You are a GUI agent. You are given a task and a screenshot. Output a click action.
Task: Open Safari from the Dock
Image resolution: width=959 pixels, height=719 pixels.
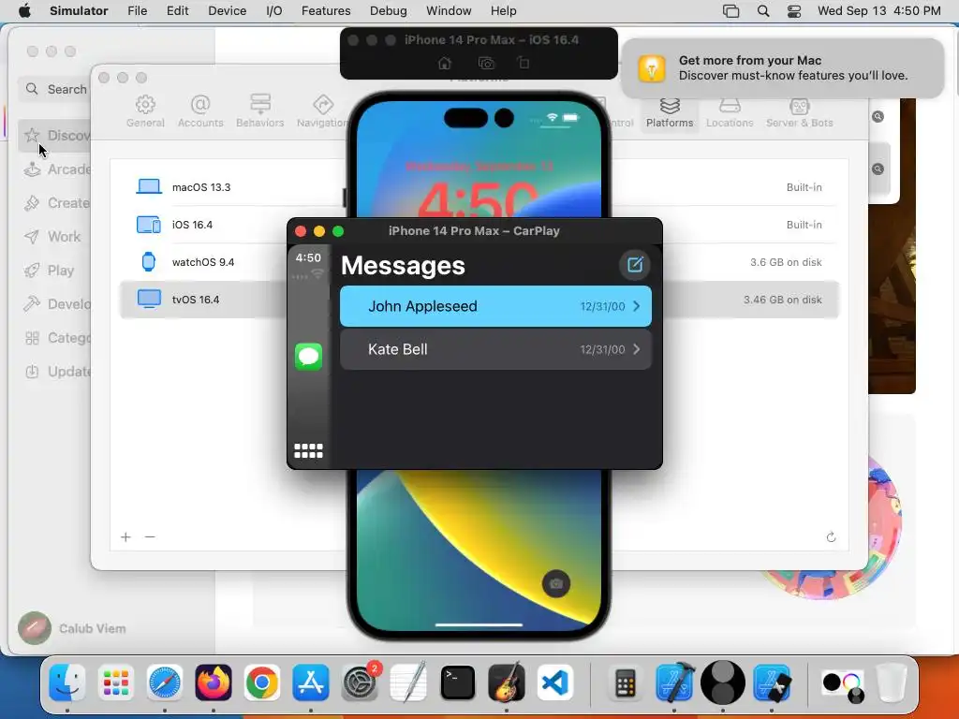tap(165, 682)
